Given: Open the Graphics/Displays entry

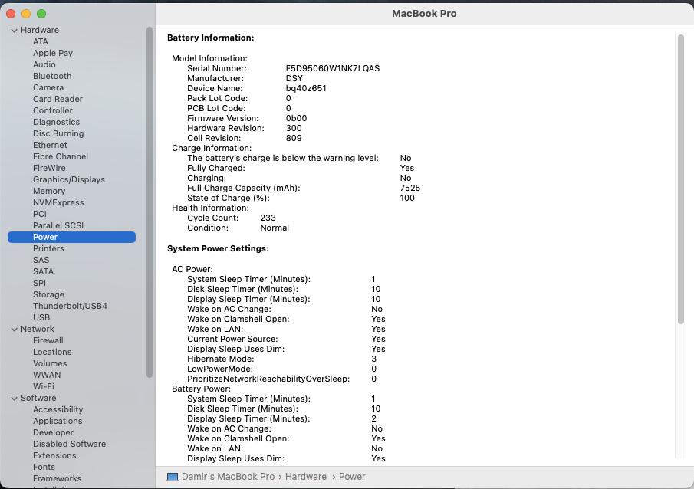Looking at the screenshot, I should coord(68,179).
